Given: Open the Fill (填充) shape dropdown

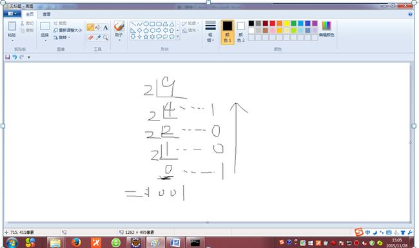Looking at the screenshot, I should coord(190,30).
